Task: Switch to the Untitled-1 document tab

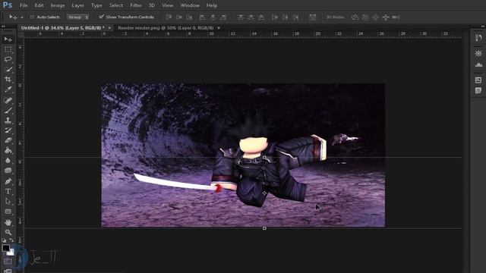Action: (62, 28)
